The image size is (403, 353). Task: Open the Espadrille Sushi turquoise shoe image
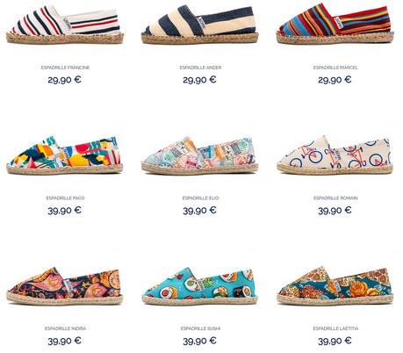coord(200,285)
